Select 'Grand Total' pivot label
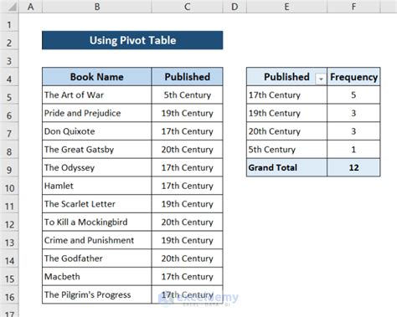 (x=286, y=167)
